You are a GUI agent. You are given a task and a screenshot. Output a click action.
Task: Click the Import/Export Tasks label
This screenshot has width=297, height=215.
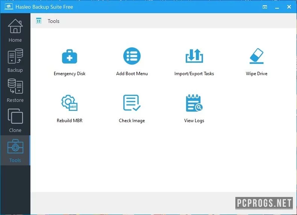tap(194, 74)
